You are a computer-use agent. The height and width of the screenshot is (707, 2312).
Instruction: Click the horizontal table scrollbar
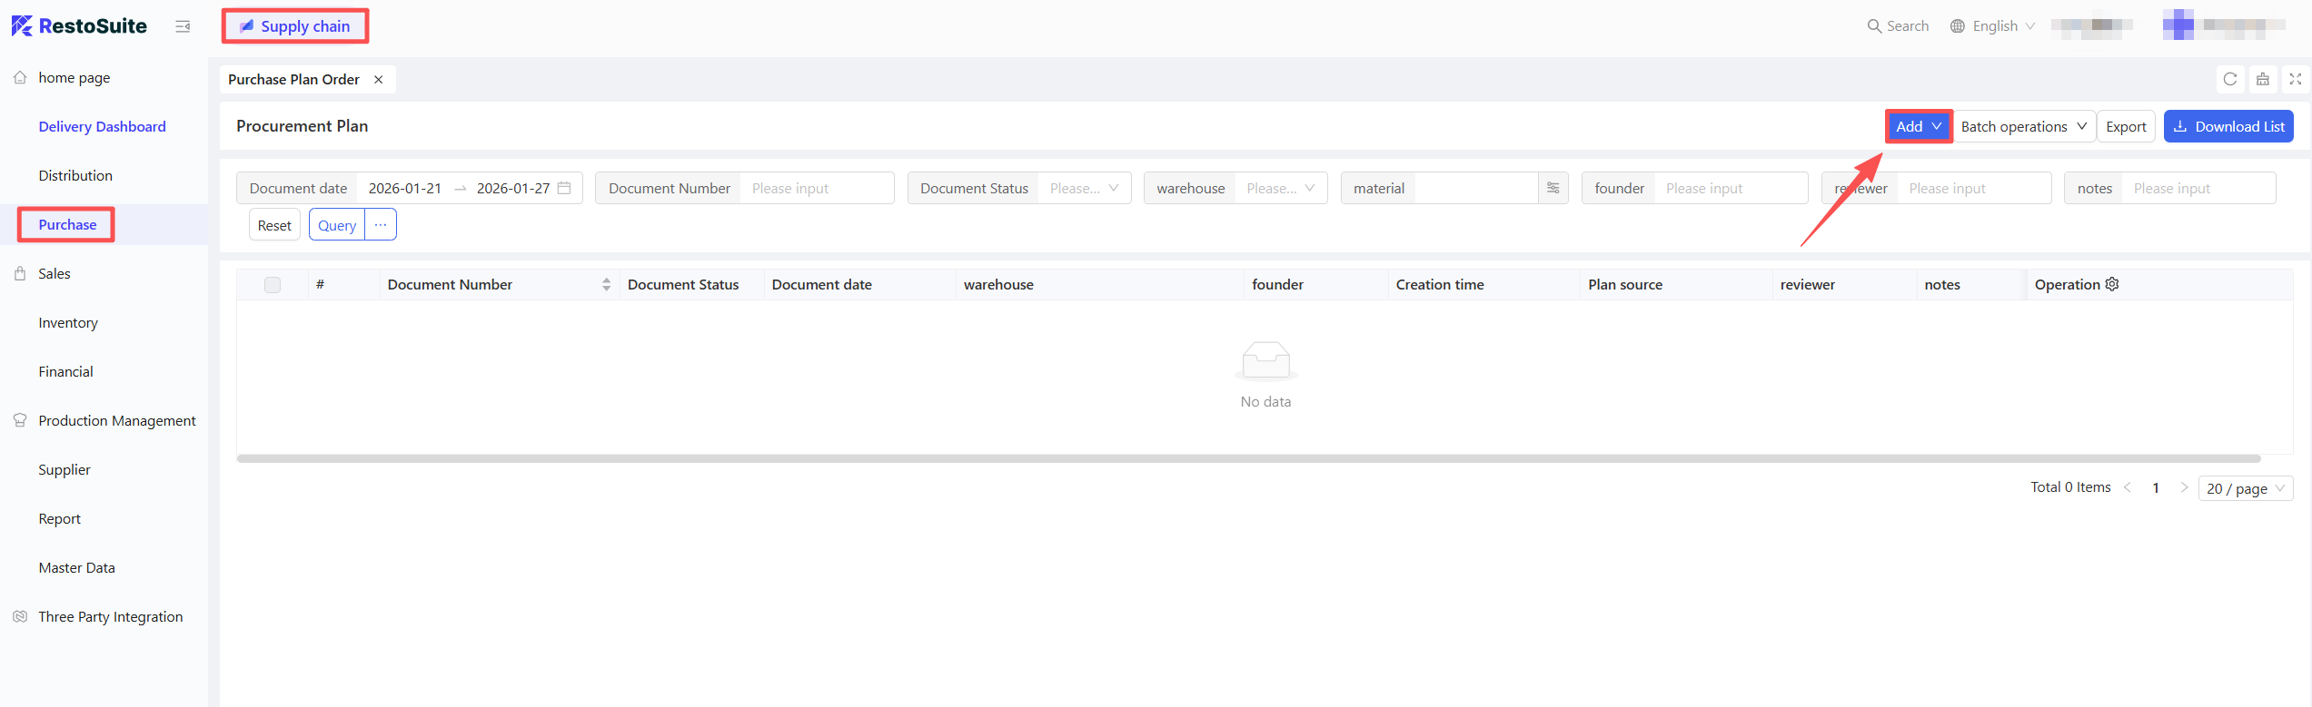pos(1247,458)
